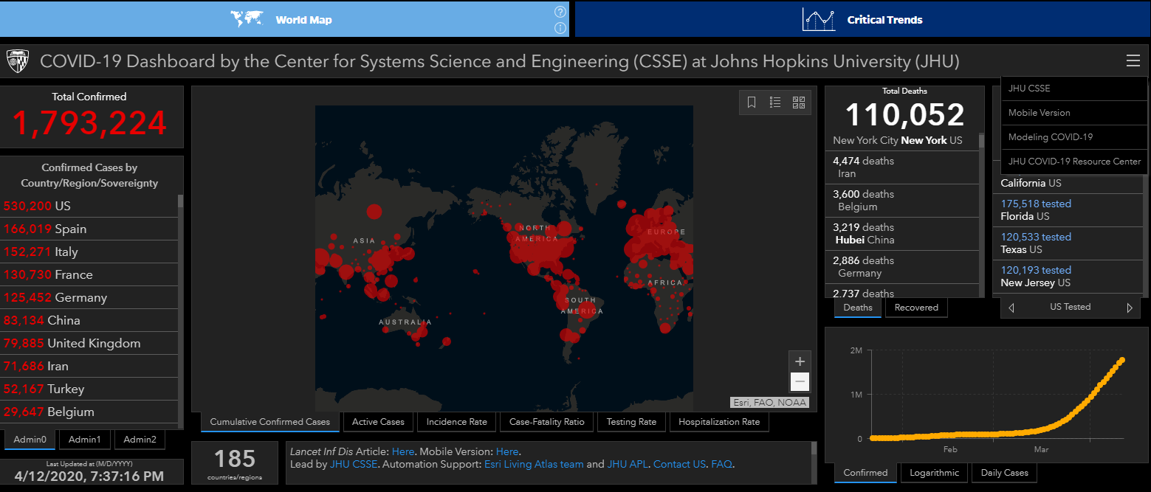Select the Active Cases tab
1151x492 pixels.
click(378, 422)
